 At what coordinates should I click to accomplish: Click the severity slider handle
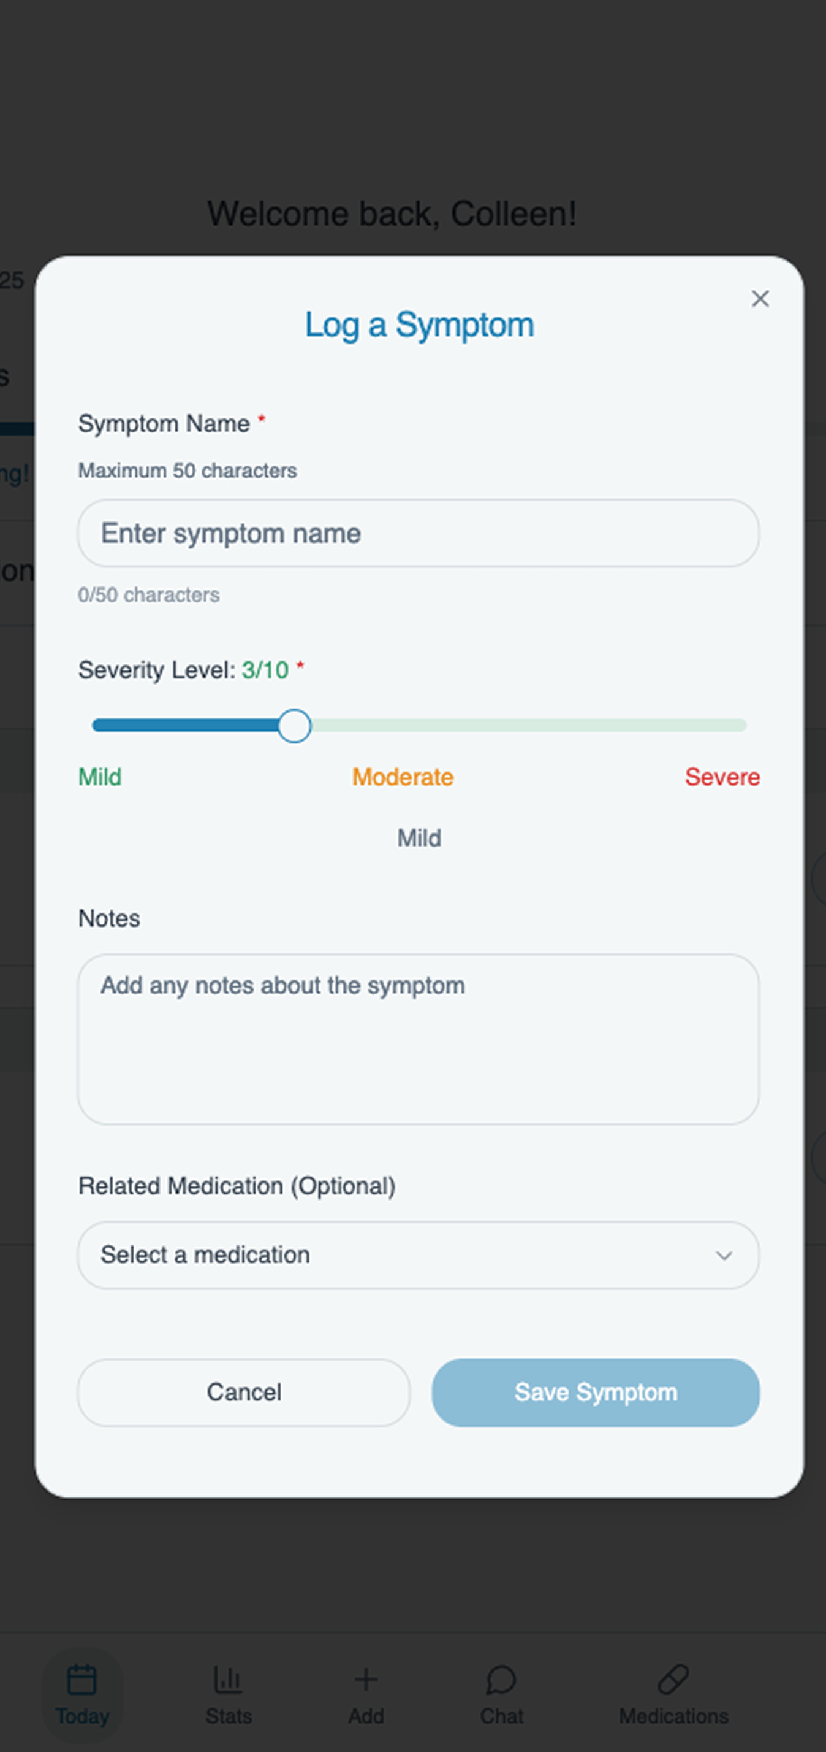click(x=294, y=726)
